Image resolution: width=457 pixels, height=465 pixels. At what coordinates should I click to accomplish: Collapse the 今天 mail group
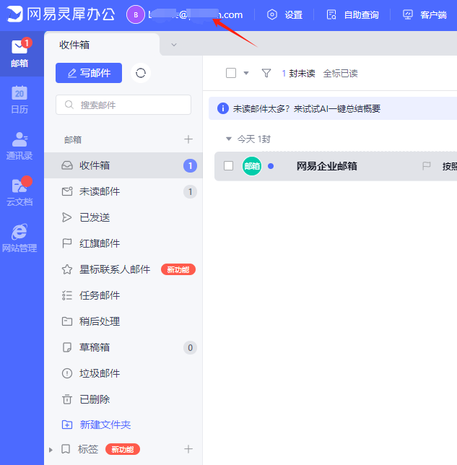(x=229, y=139)
